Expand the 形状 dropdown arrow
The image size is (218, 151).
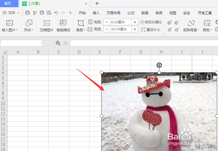click(x=32, y=30)
